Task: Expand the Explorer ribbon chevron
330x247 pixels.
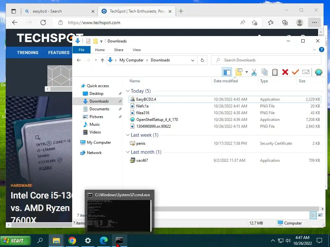Action: [315, 50]
